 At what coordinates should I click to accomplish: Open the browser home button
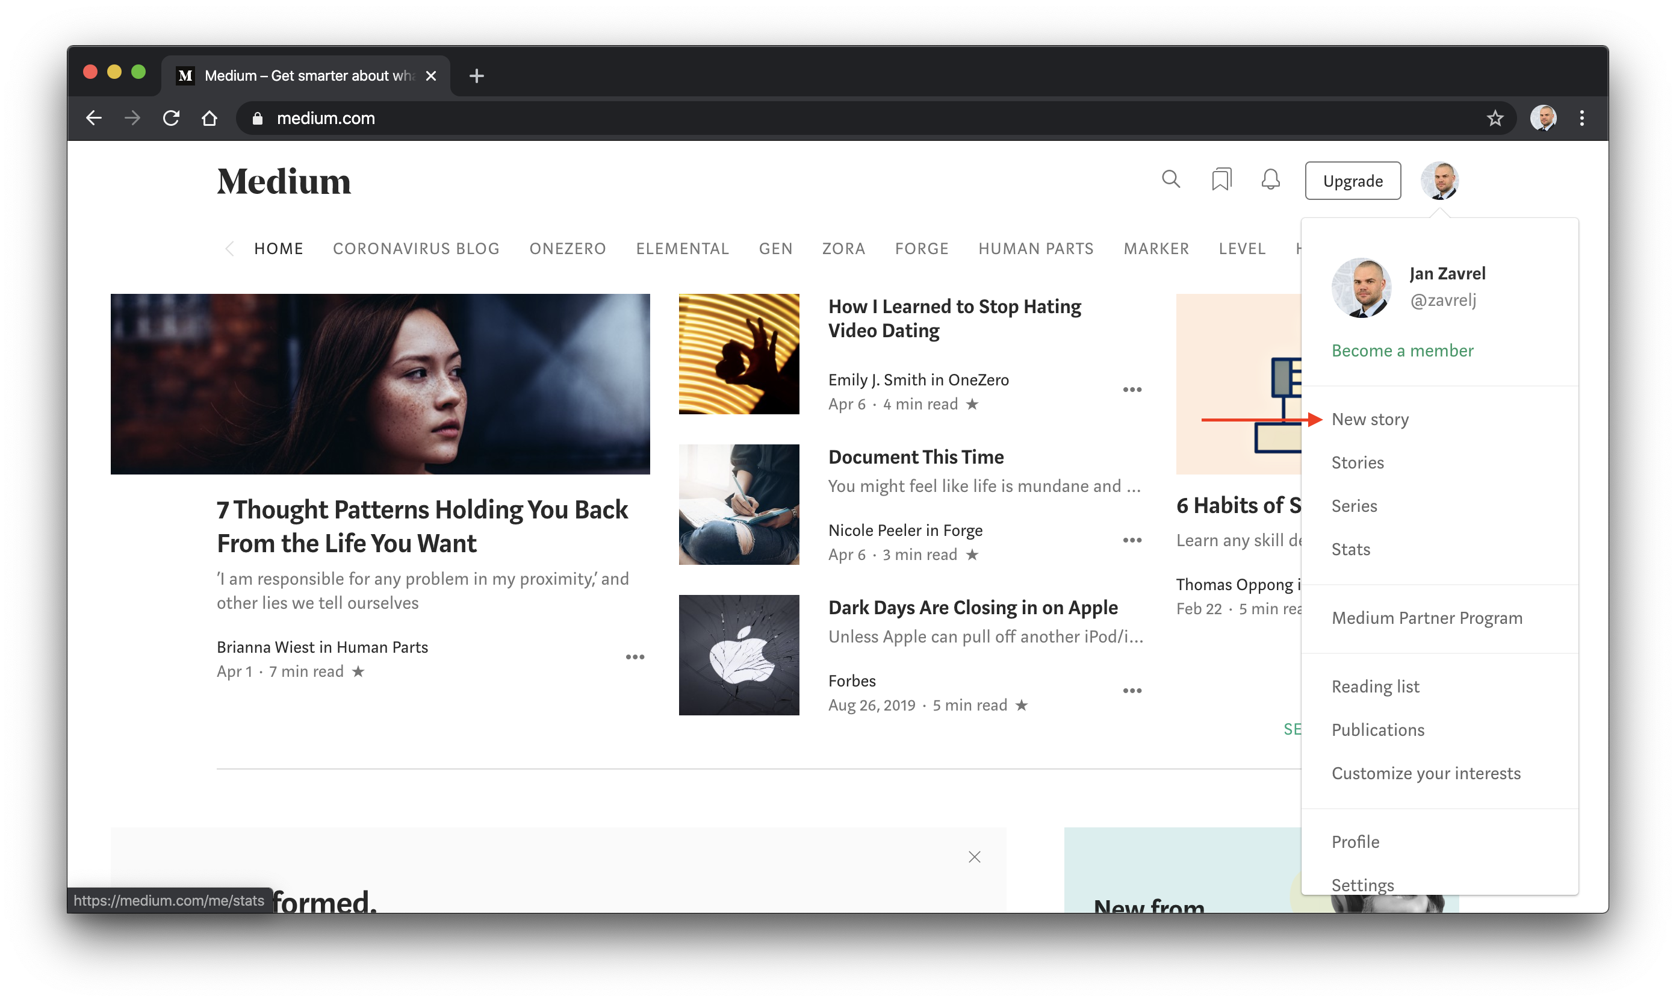pos(209,118)
